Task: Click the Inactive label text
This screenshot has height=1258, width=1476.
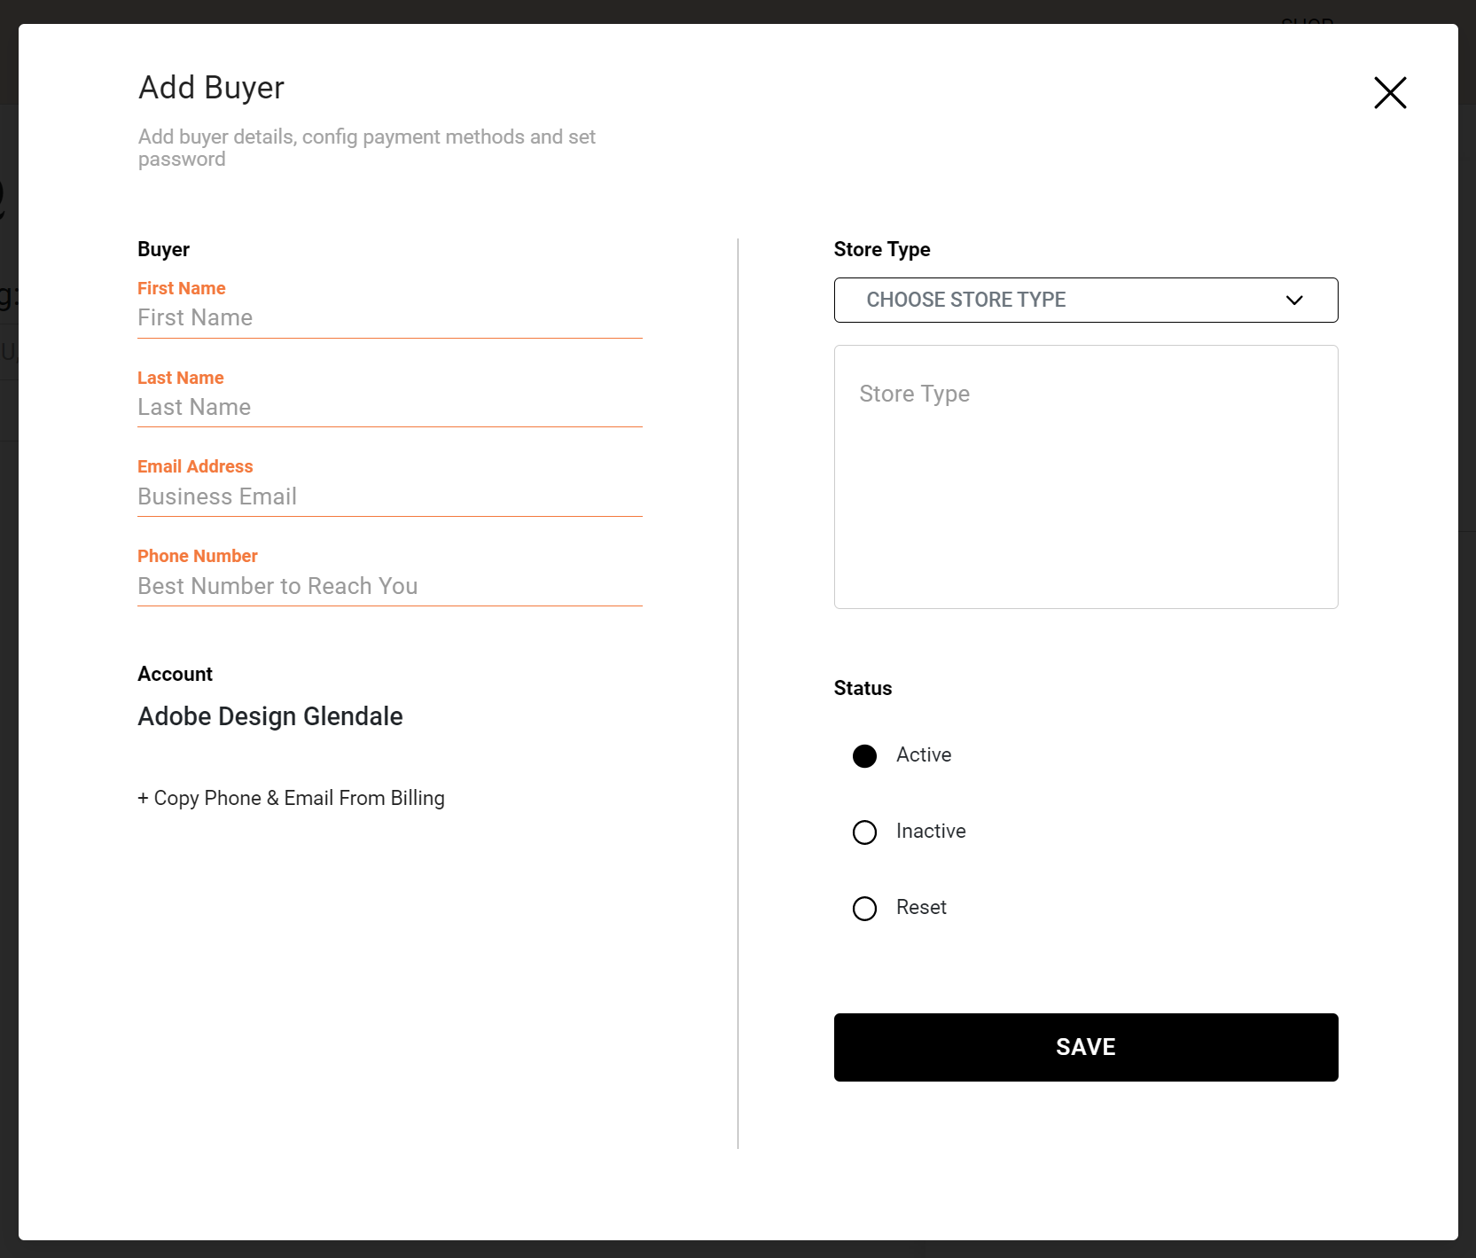Action: click(931, 832)
